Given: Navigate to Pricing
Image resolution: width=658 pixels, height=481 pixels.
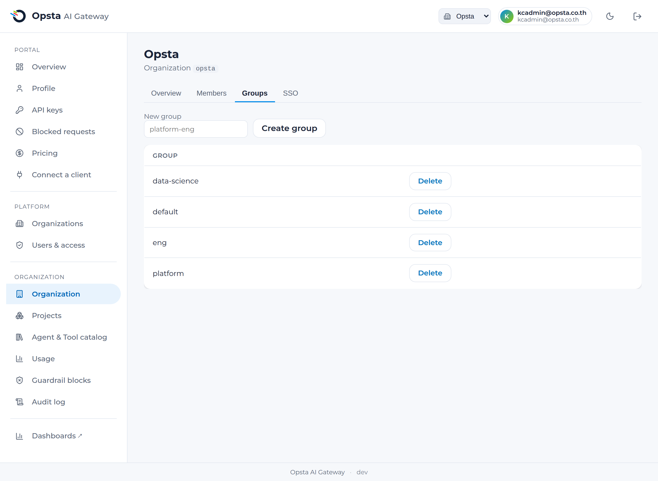Looking at the screenshot, I should pos(63,153).
